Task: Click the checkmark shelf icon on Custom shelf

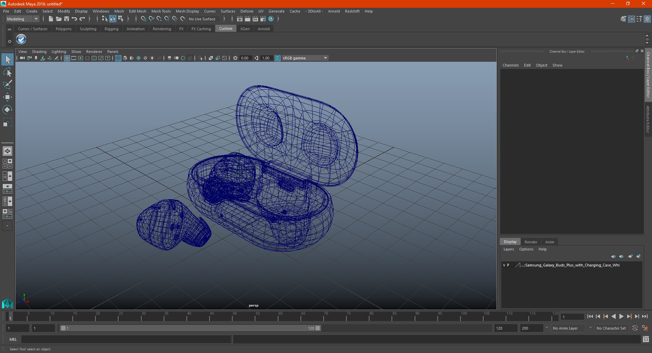Action: coord(21,39)
